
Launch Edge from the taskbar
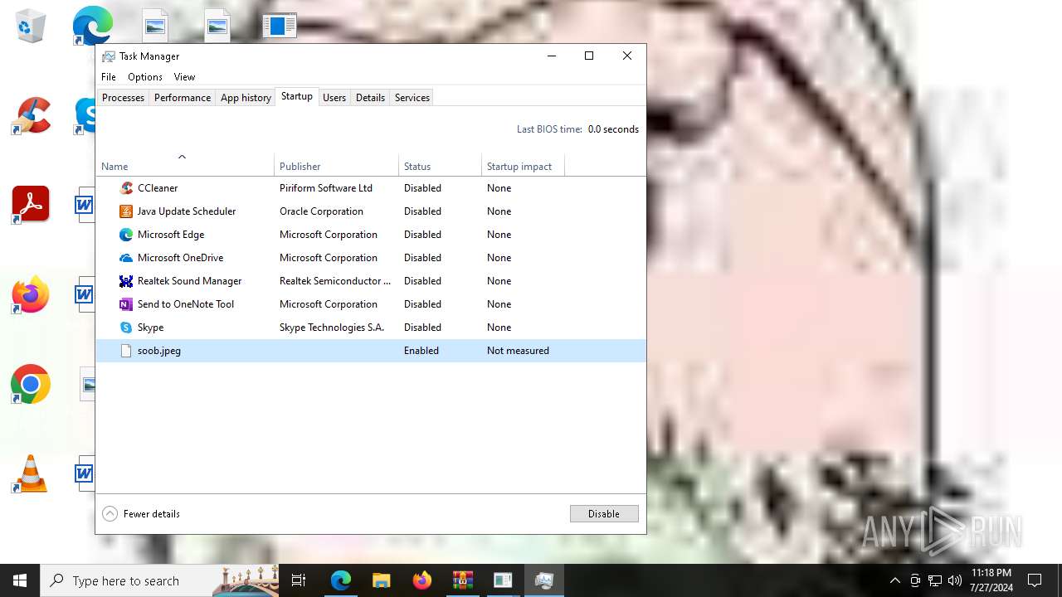(x=341, y=580)
